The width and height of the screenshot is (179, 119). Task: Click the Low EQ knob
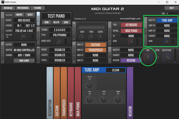pyautogui.click(x=89, y=99)
